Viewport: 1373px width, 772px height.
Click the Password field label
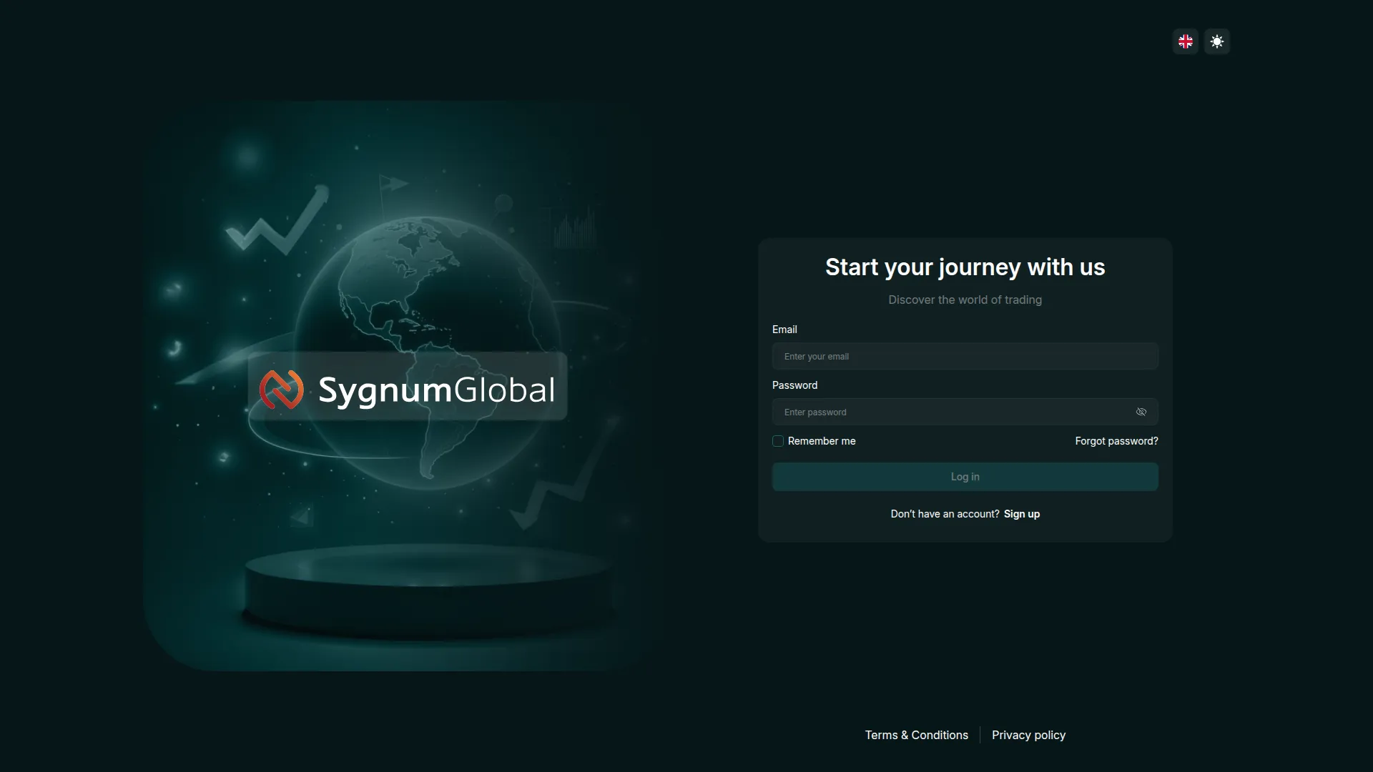tap(794, 385)
